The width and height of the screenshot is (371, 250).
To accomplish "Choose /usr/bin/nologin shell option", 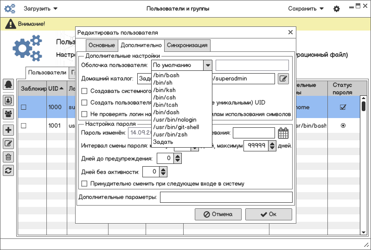I will (x=174, y=119).
